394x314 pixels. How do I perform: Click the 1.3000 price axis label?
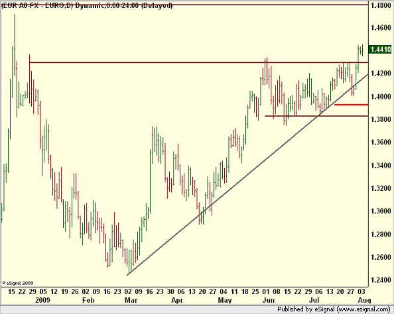click(x=381, y=211)
